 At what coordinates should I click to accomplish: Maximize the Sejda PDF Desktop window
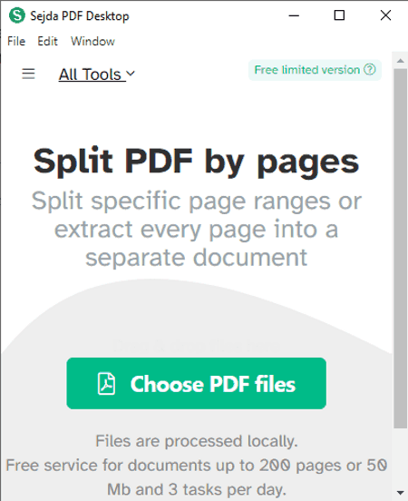(339, 15)
